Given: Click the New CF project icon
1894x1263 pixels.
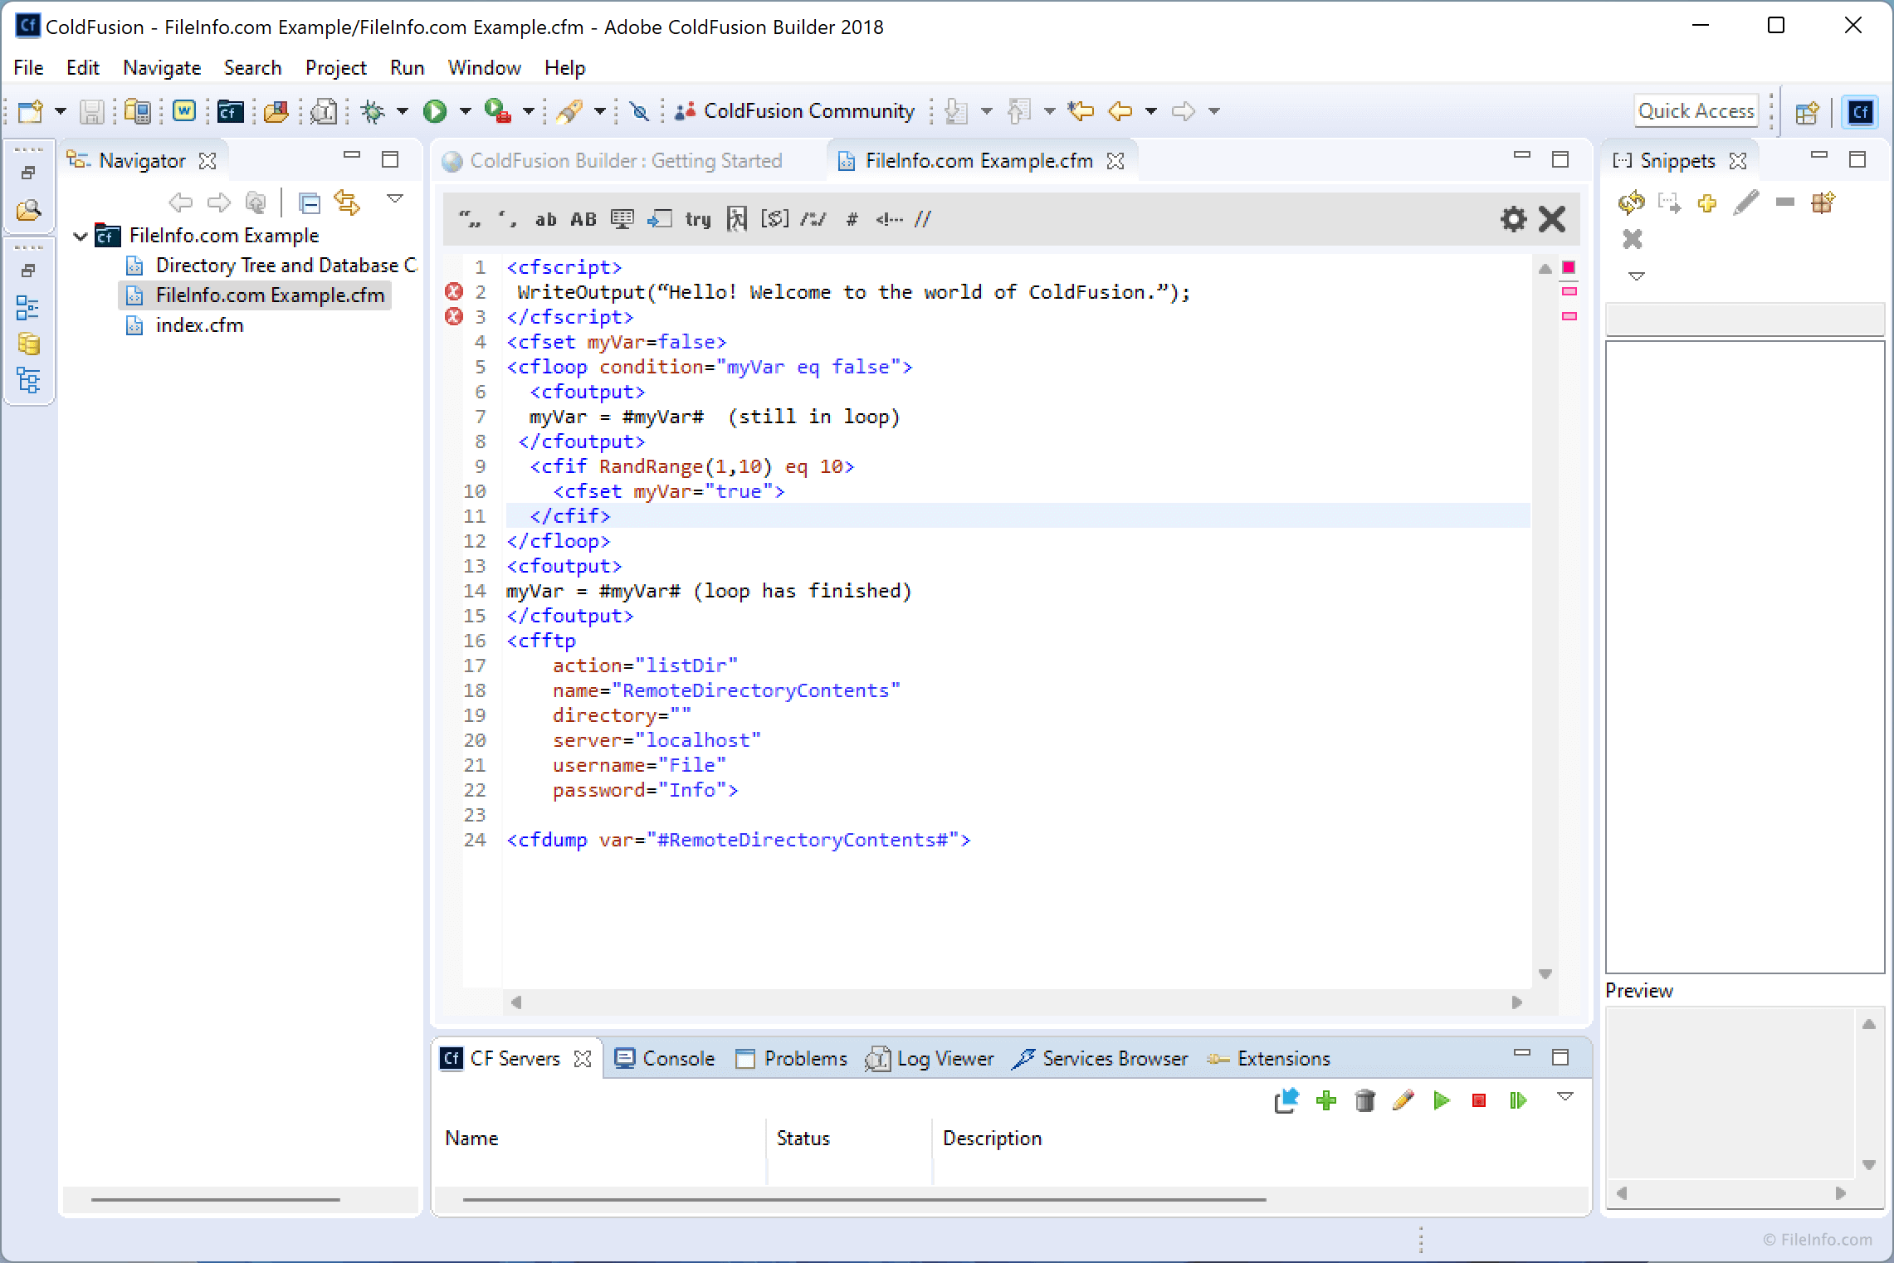Looking at the screenshot, I should coord(230,111).
